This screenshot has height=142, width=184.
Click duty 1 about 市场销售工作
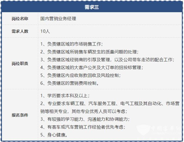click(71, 44)
